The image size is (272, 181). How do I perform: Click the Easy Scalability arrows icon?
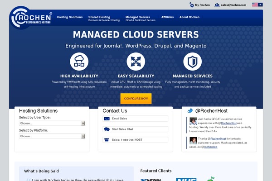point(136,62)
